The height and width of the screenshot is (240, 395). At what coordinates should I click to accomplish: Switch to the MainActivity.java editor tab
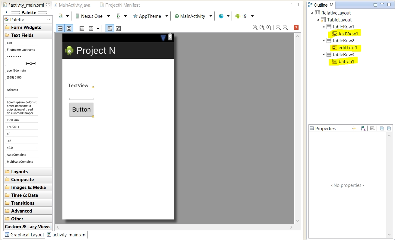[72, 5]
